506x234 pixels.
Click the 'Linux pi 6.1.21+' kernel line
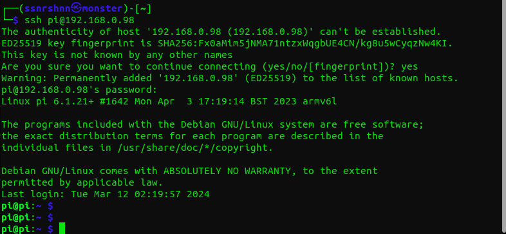tap(169, 101)
